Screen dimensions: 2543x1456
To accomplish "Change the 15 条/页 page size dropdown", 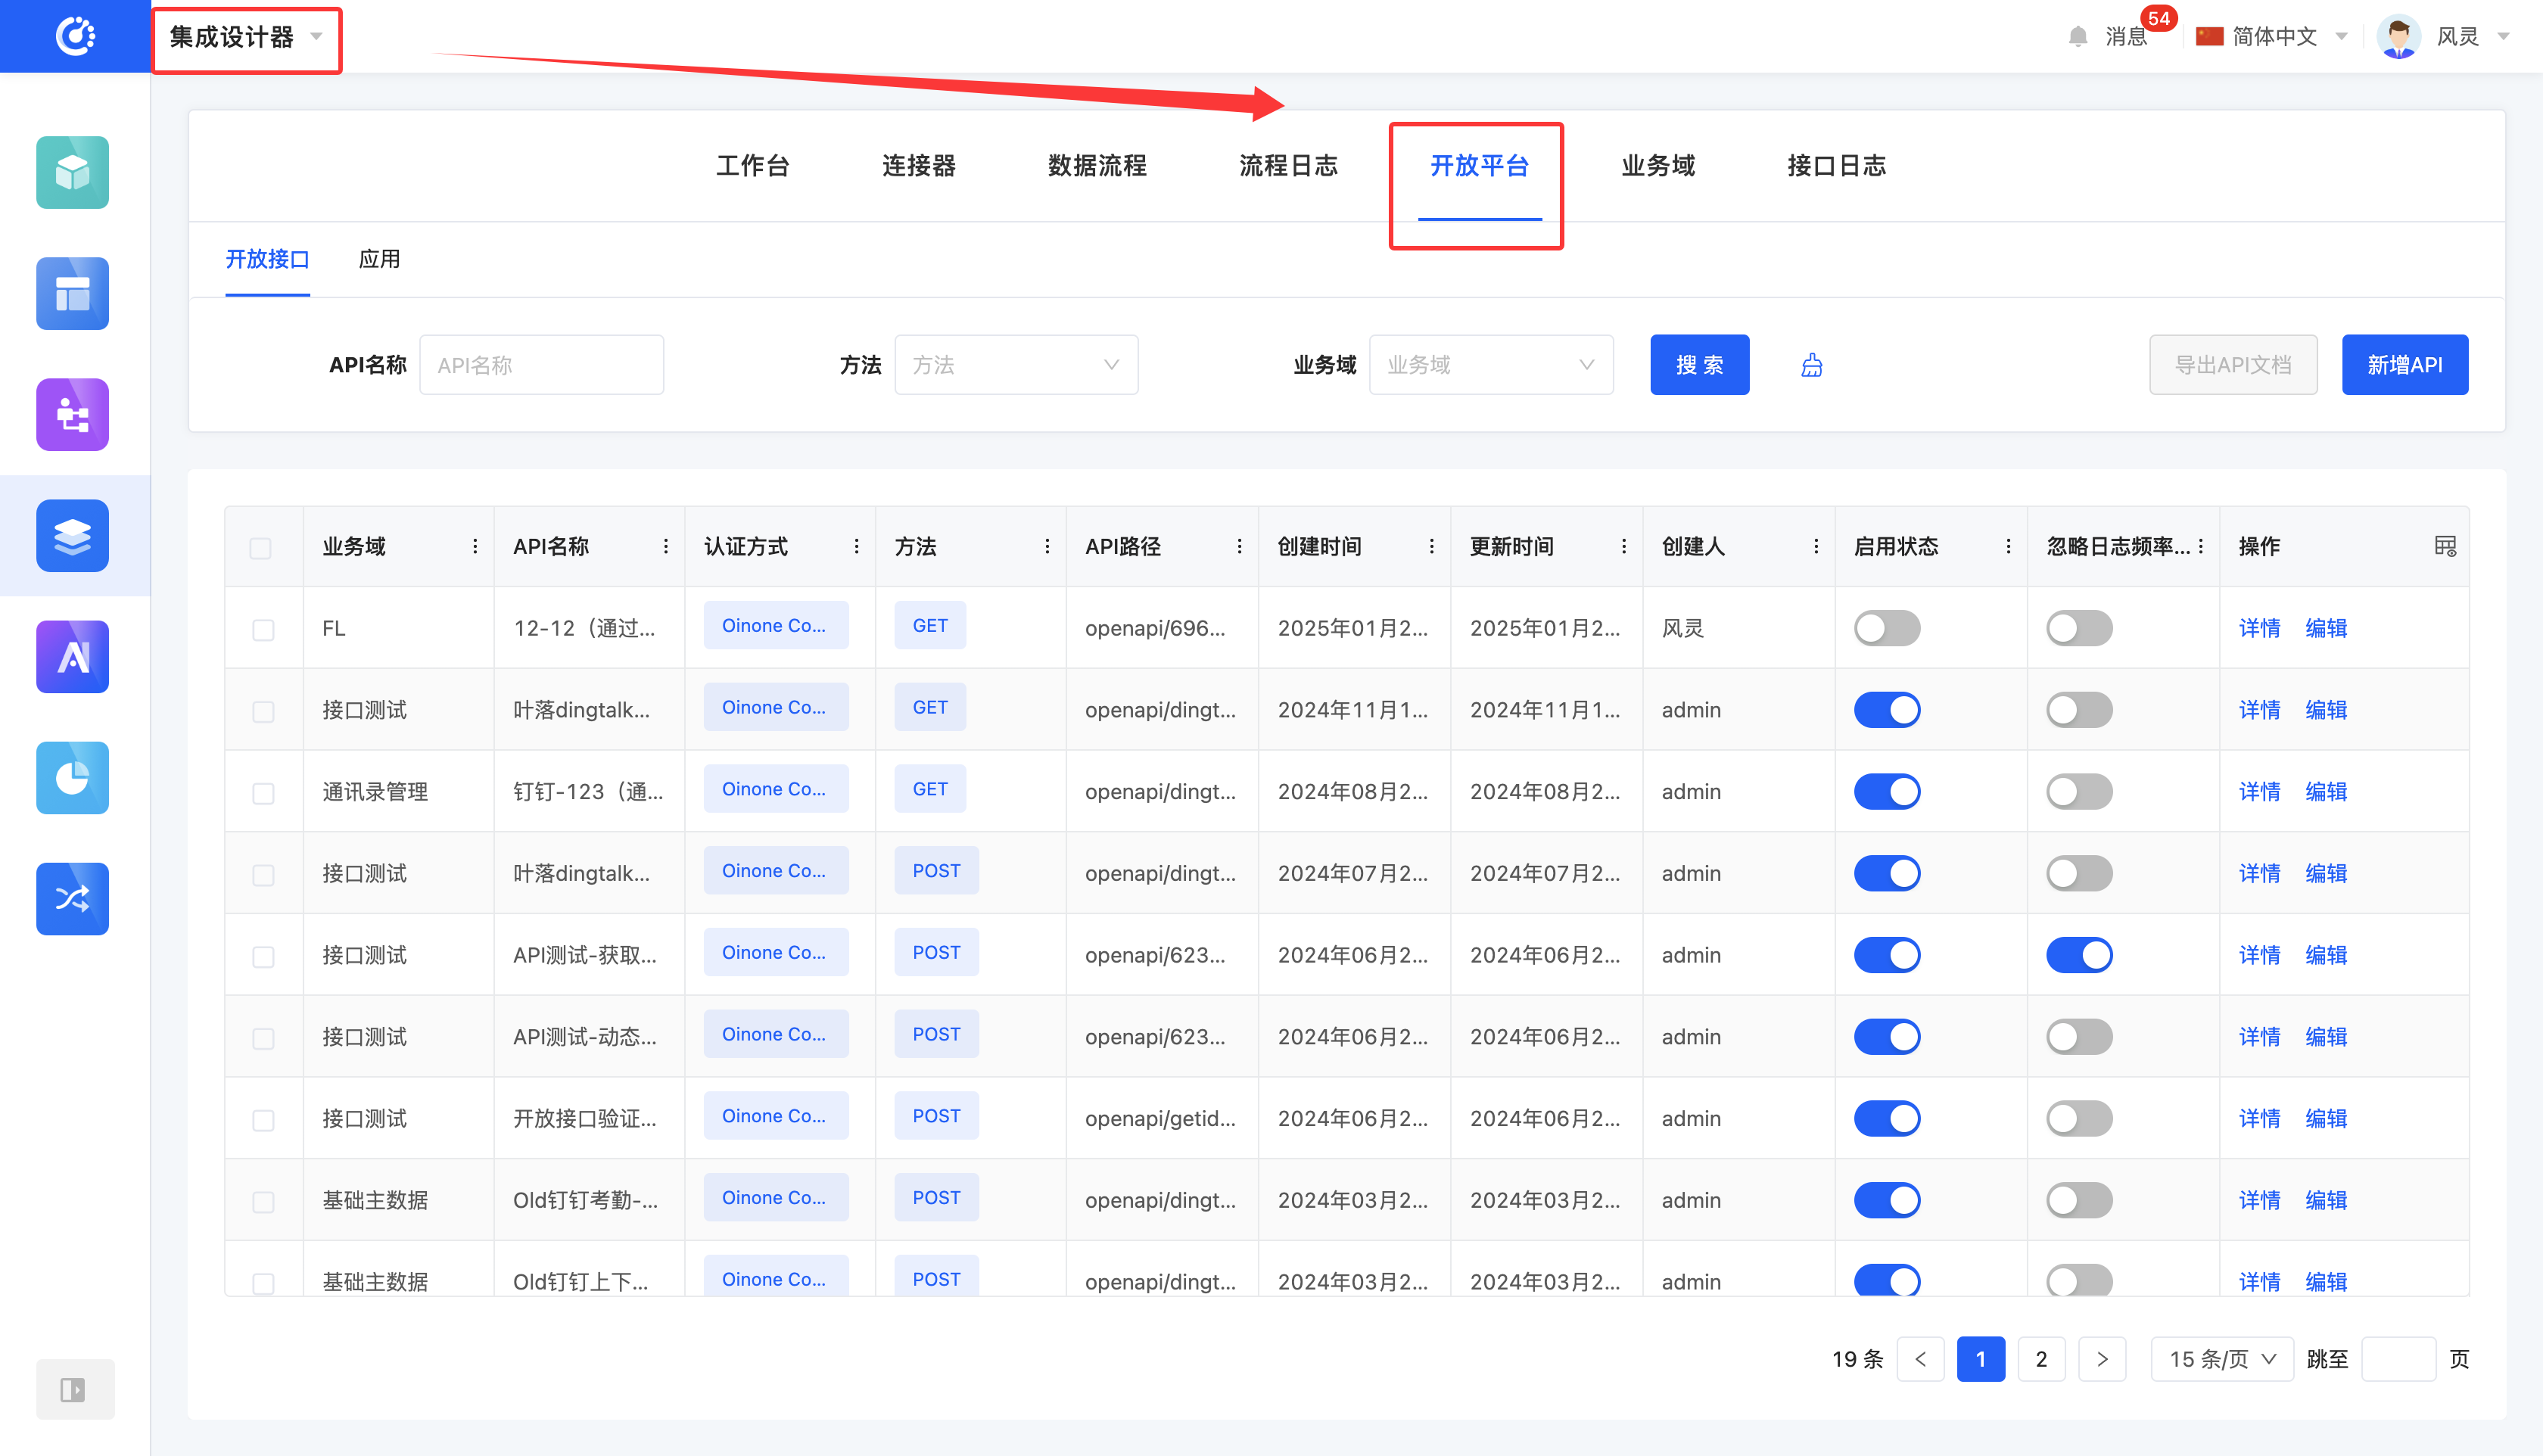I will [2221, 1359].
